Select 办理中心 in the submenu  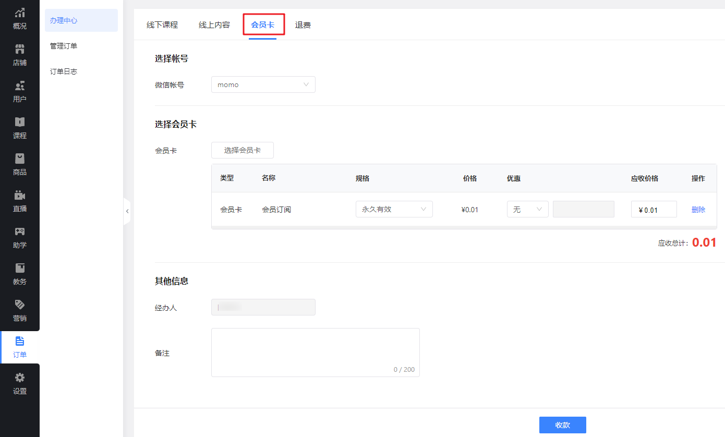[81, 20]
